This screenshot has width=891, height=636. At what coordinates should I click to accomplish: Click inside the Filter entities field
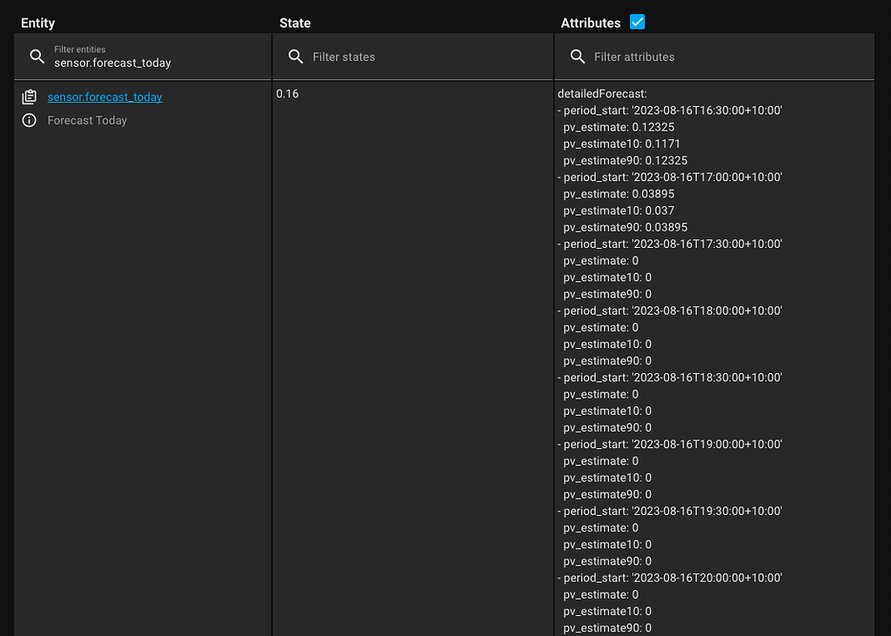(131, 62)
